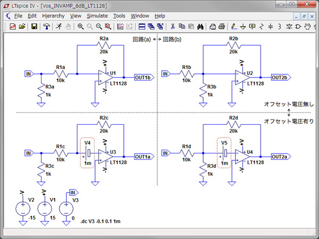The image size is (319, 239).
Task: Click the OUT1b output label
Action: point(144,77)
